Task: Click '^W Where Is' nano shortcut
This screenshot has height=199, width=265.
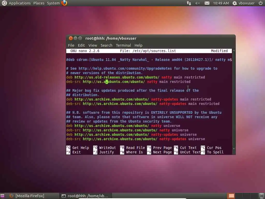Action: (131, 152)
